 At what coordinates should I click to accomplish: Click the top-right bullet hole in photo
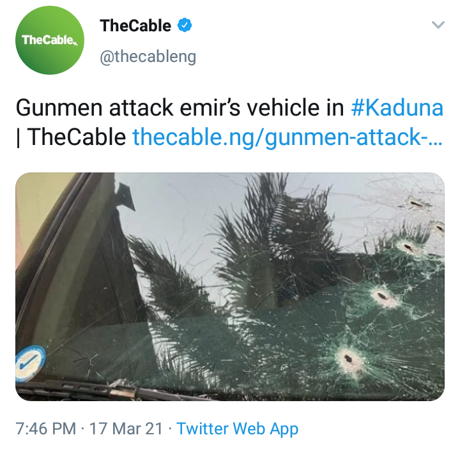(x=416, y=204)
